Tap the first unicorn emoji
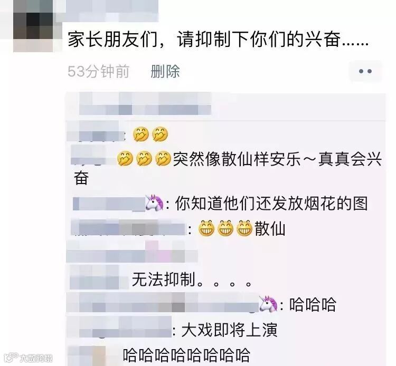Viewport: 396px width, 366px height. point(154,203)
